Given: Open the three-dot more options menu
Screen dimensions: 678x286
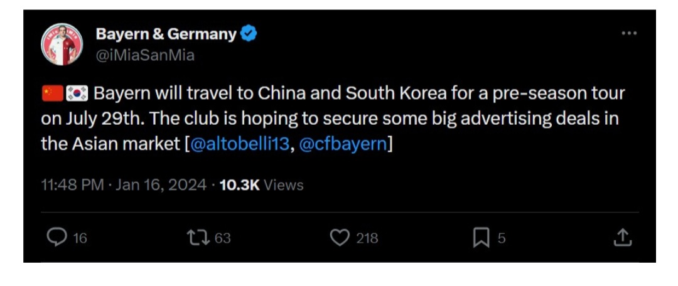Looking at the screenshot, I should pos(628,34).
